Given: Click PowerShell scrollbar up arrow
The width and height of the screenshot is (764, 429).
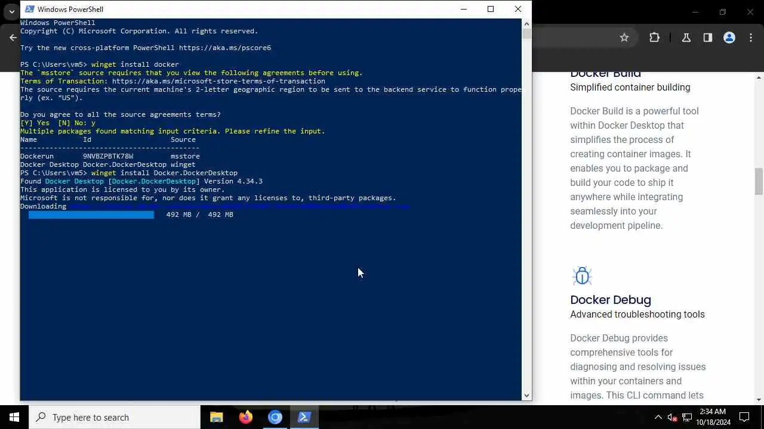Looking at the screenshot, I should [526, 24].
